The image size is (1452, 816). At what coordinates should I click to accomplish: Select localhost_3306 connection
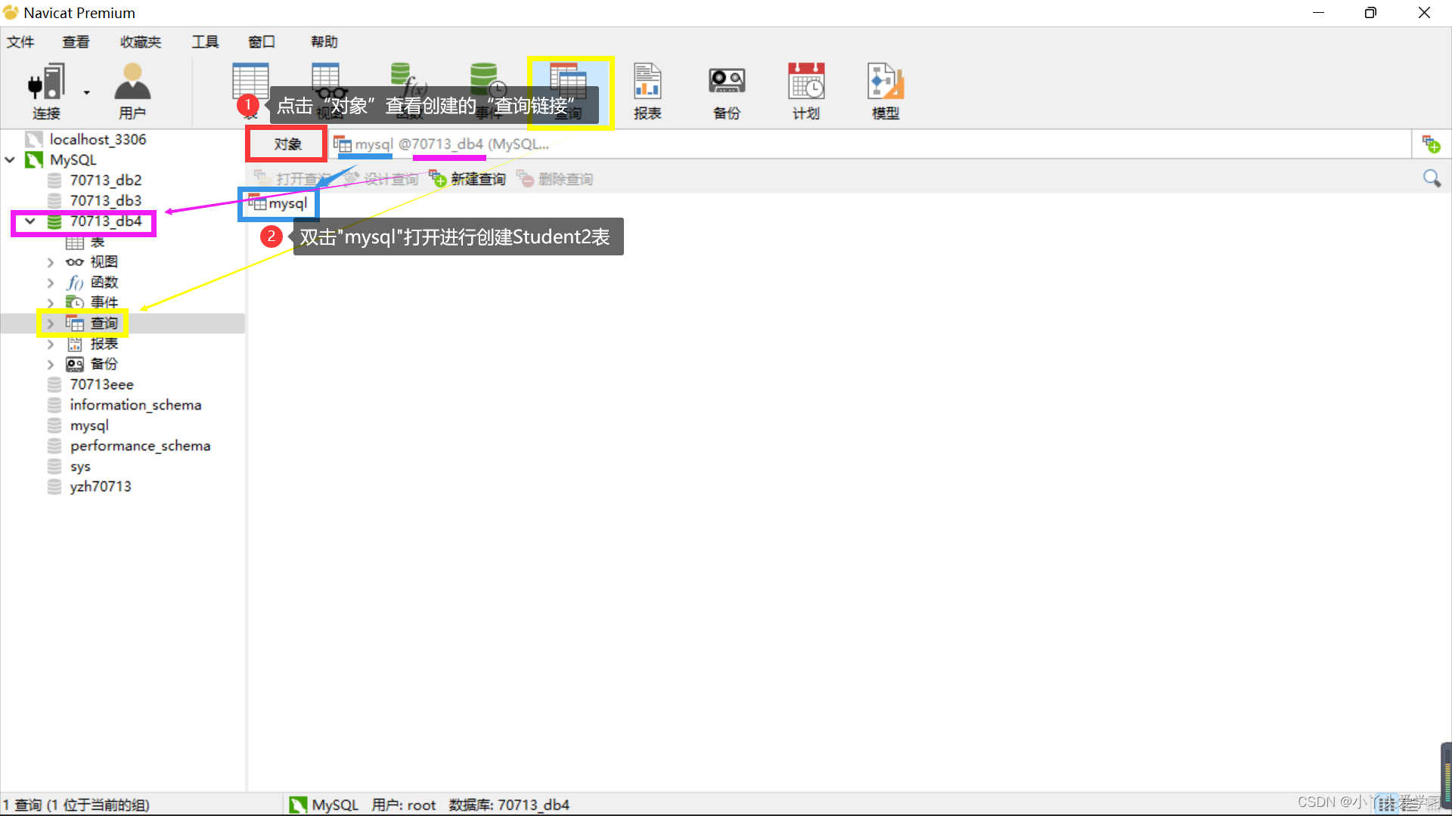pyautogui.click(x=98, y=139)
